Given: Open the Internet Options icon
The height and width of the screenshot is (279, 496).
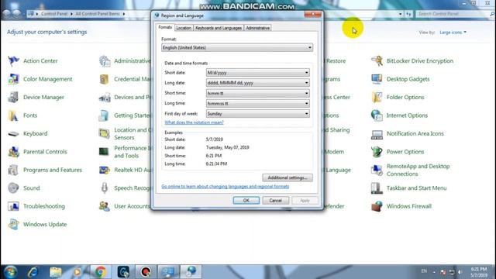Looking at the screenshot, I should click(x=377, y=115).
